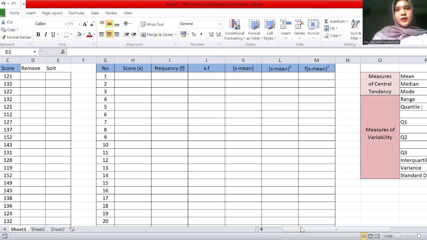Switch to Sheet2 tab

click(x=38, y=229)
